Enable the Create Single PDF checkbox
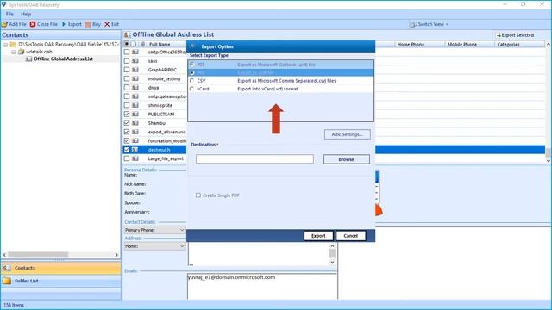The width and height of the screenshot is (552, 310). 198,195
